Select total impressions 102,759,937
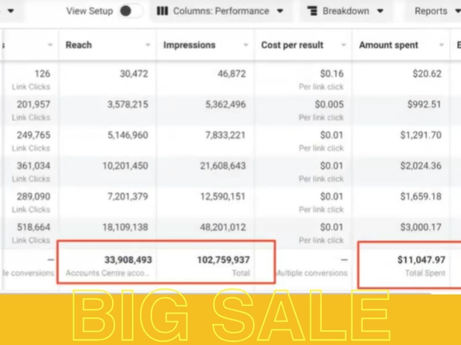The height and width of the screenshot is (345, 461). pyautogui.click(x=224, y=259)
